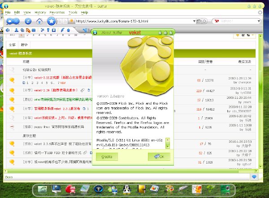
Task: Click the vertical scrollbar up arrow
Action: click(260, 36)
